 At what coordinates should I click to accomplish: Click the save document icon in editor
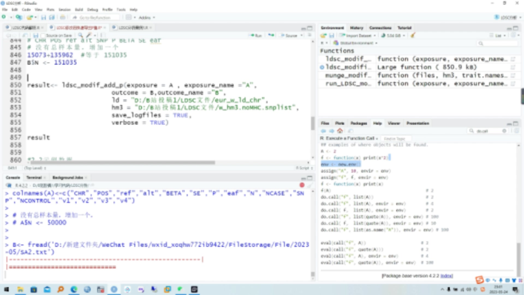(x=35, y=36)
